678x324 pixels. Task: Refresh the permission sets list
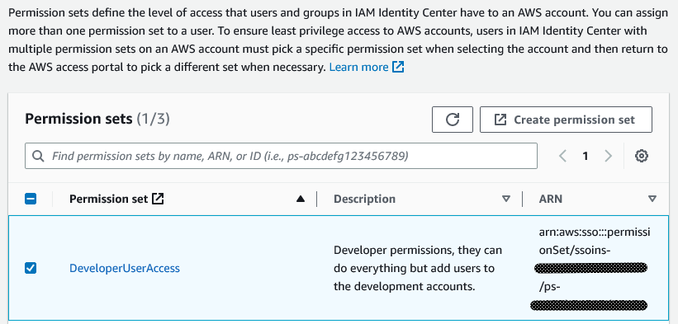[453, 120]
